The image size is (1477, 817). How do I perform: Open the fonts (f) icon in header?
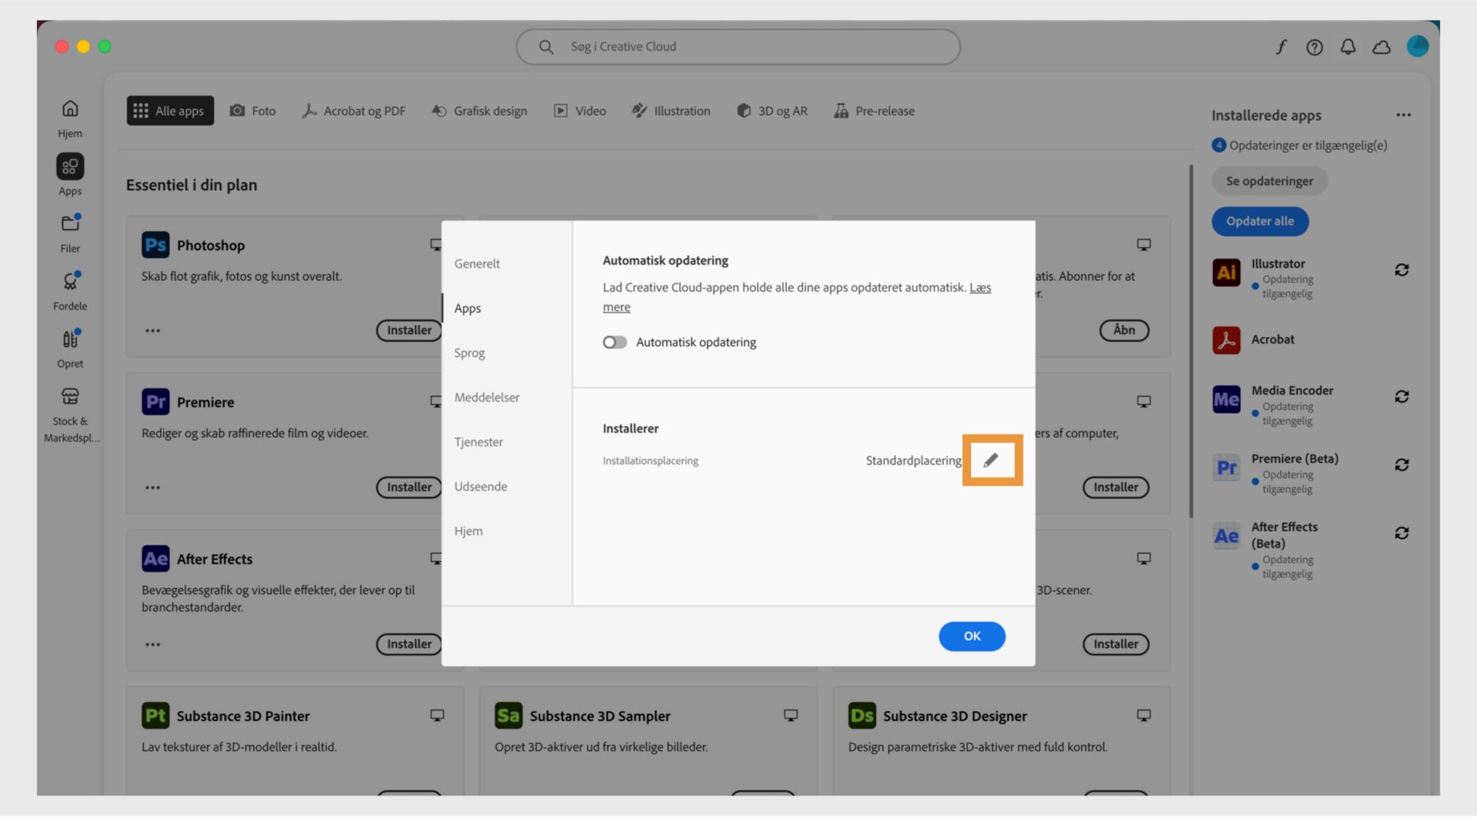(1281, 47)
